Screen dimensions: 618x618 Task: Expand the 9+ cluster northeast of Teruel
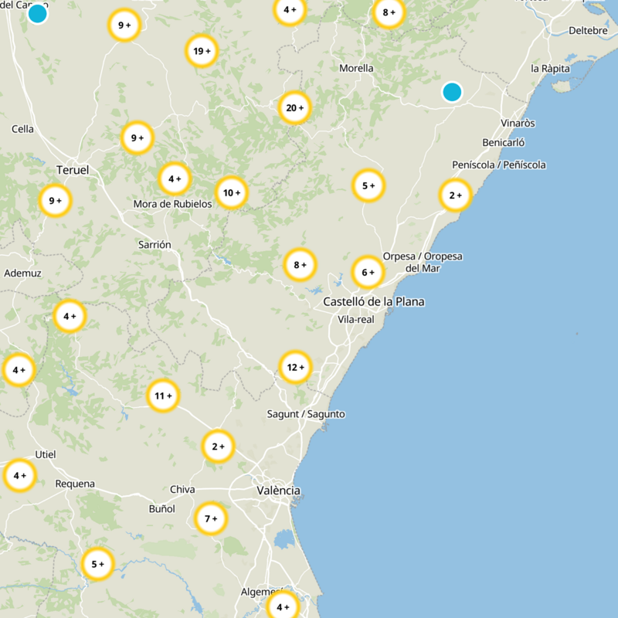click(x=138, y=138)
